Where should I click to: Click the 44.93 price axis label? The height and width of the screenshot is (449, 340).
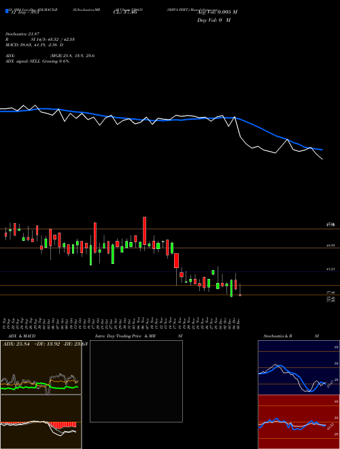point(330,246)
